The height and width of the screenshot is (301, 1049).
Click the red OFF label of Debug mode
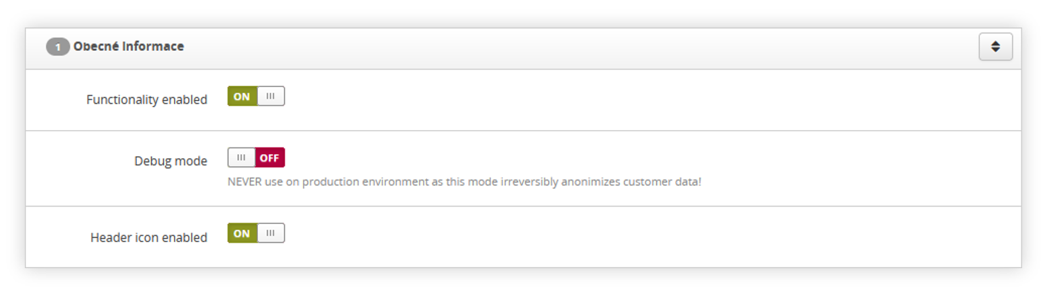(x=269, y=158)
